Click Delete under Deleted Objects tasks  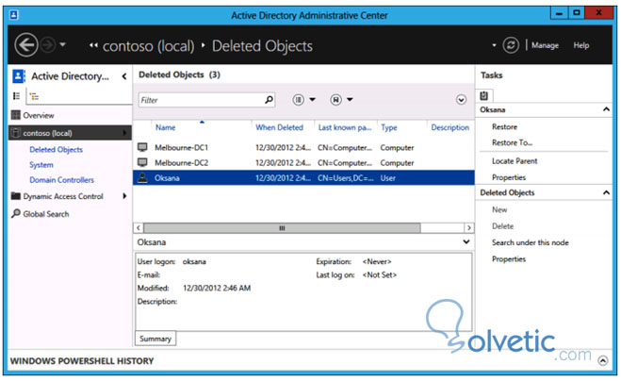click(x=502, y=226)
